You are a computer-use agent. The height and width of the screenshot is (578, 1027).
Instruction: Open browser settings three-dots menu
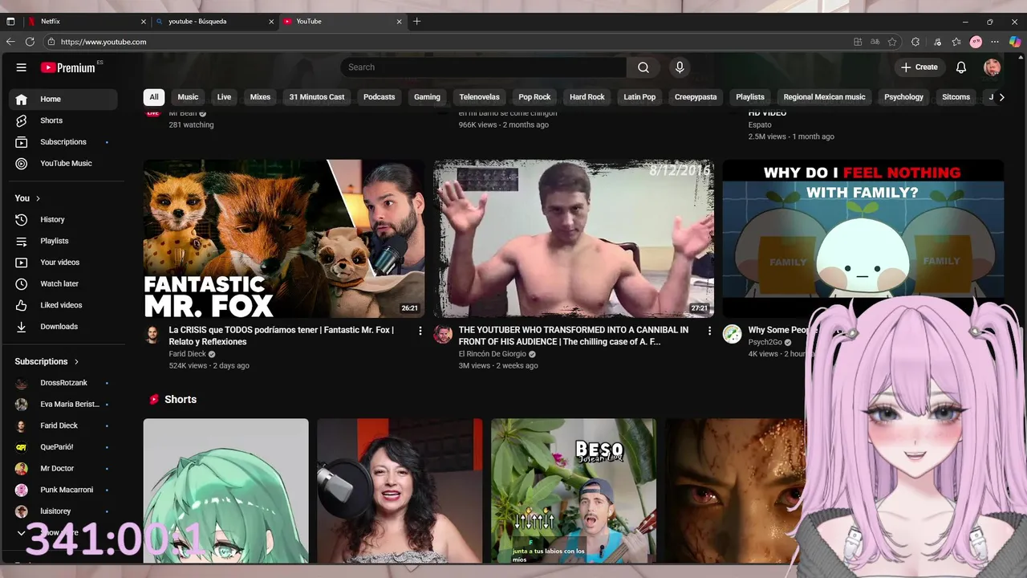[x=995, y=42]
